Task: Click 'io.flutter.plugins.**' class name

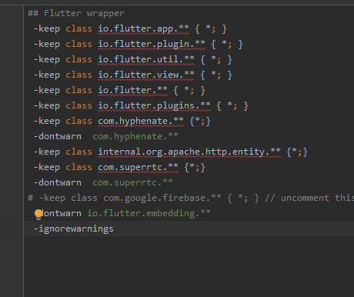Action: coord(154,105)
